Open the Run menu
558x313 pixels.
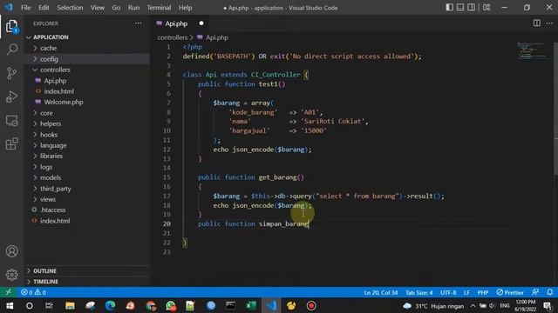pyautogui.click(x=133, y=8)
